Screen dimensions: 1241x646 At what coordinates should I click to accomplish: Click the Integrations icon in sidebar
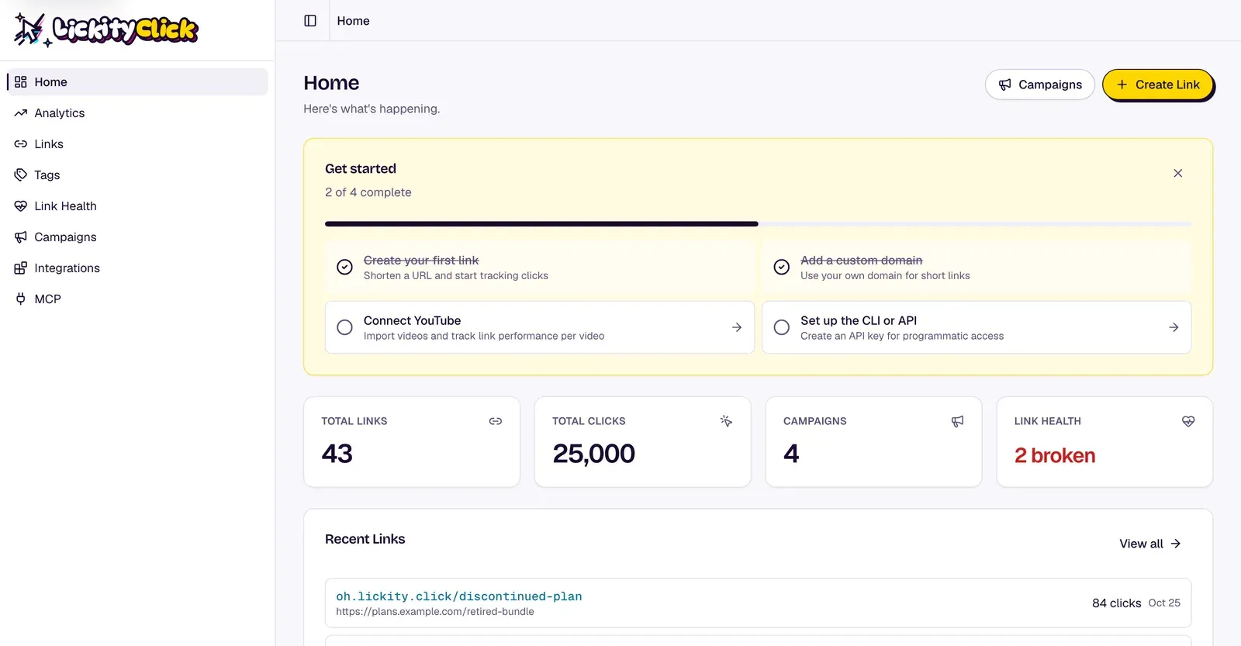click(x=21, y=268)
